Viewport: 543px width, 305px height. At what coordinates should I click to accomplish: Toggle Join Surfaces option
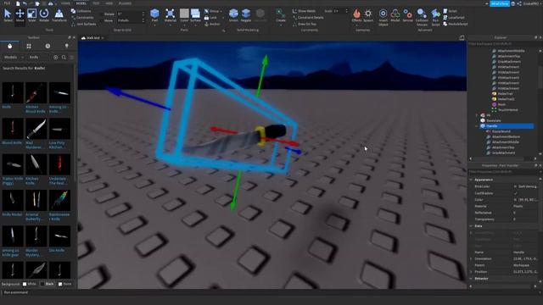tap(84, 25)
